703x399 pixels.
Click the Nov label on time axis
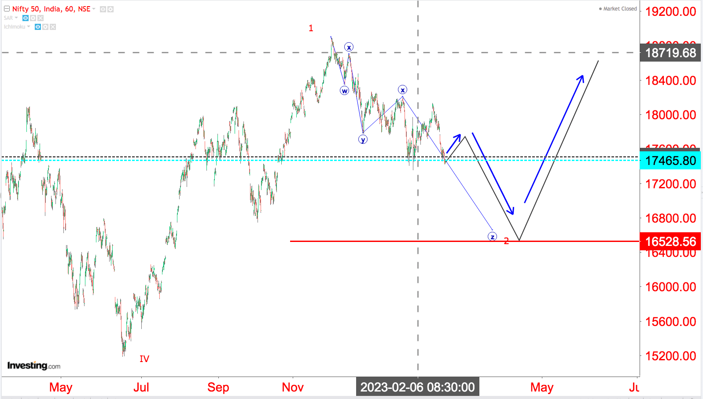(293, 388)
